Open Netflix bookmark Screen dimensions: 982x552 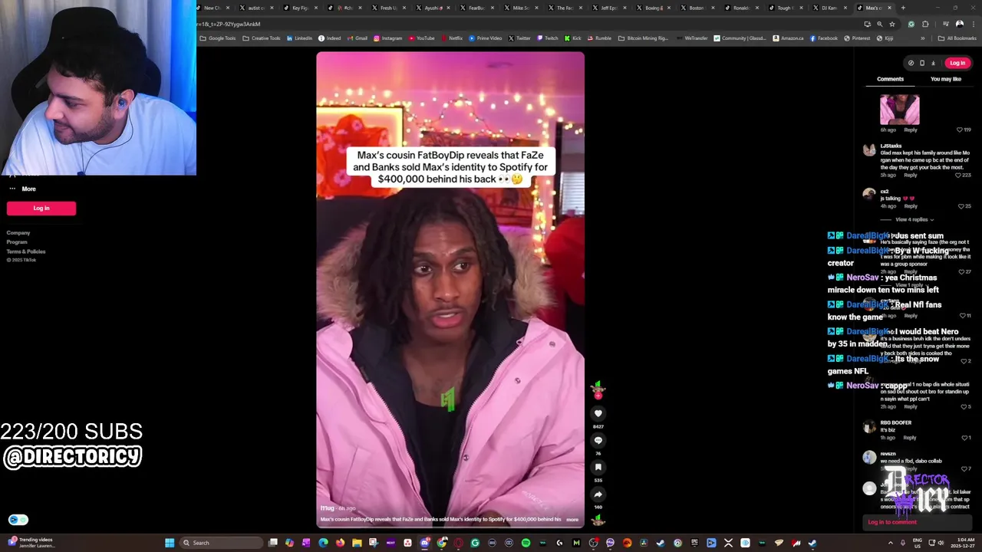[452, 38]
